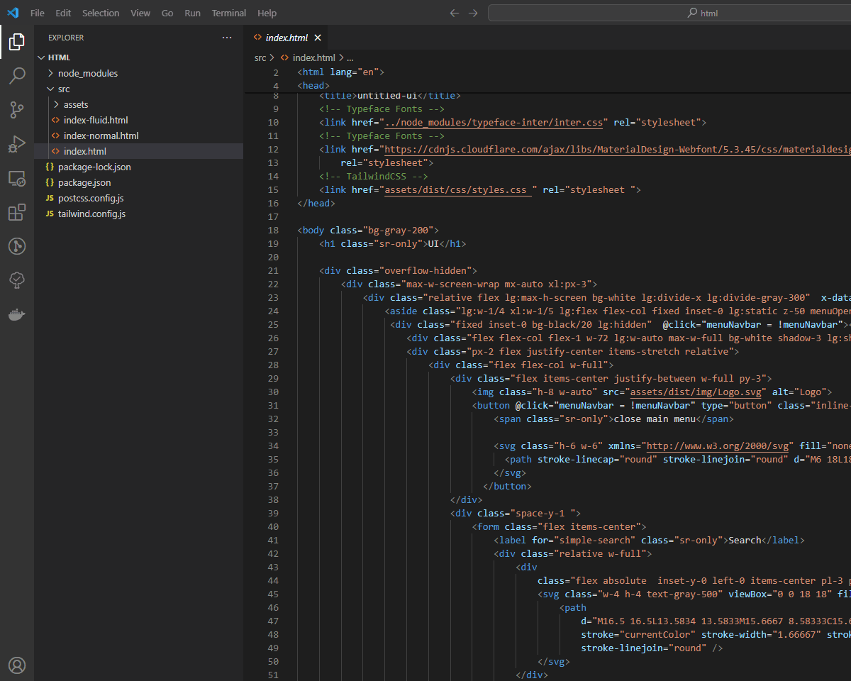The image size is (851, 681).
Task: Collapse the src folder
Action: tap(64, 89)
